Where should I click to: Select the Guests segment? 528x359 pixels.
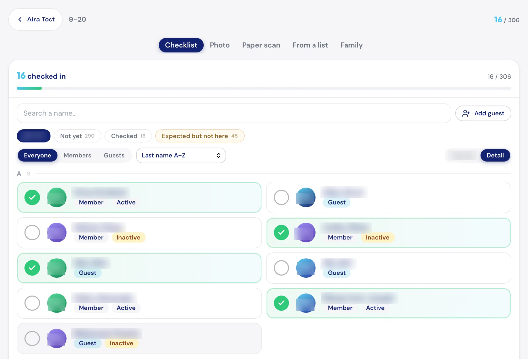114,155
